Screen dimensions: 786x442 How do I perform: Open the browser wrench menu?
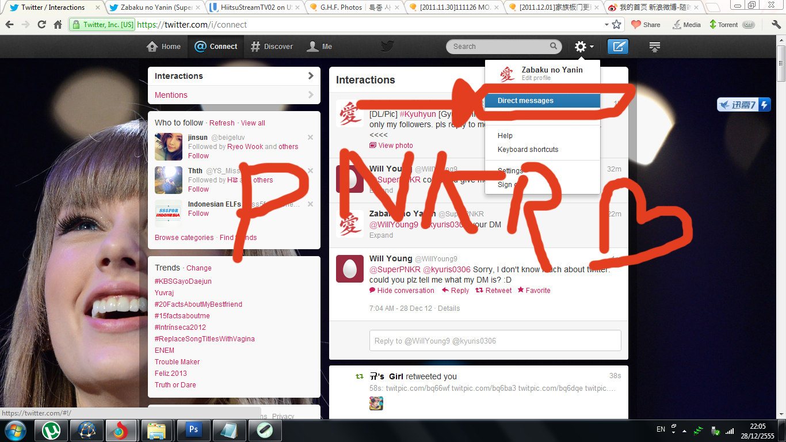pos(776,25)
